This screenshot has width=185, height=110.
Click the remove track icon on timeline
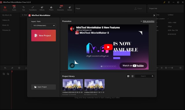pos(8,74)
